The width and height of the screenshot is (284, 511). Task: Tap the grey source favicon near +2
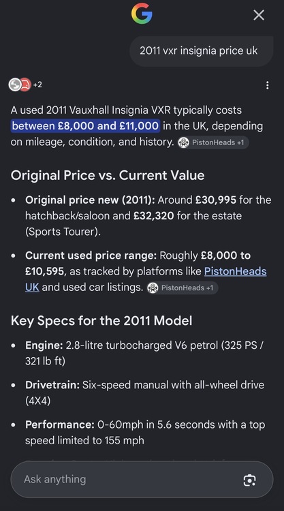click(15, 84)
